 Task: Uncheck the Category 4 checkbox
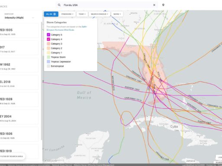(49, 39)
